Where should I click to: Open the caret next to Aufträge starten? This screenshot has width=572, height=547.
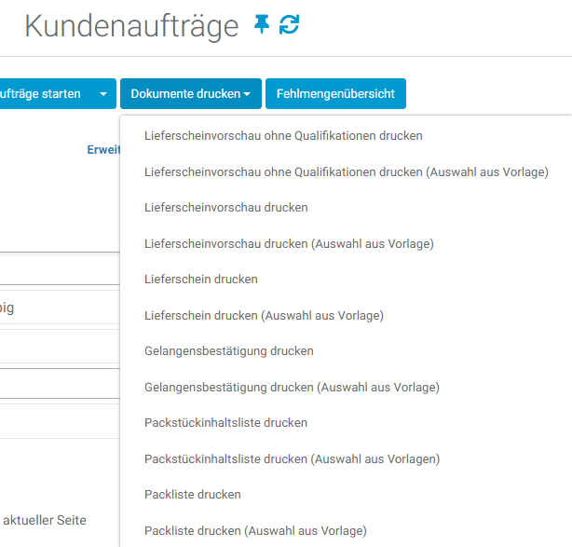click(103, 94)
